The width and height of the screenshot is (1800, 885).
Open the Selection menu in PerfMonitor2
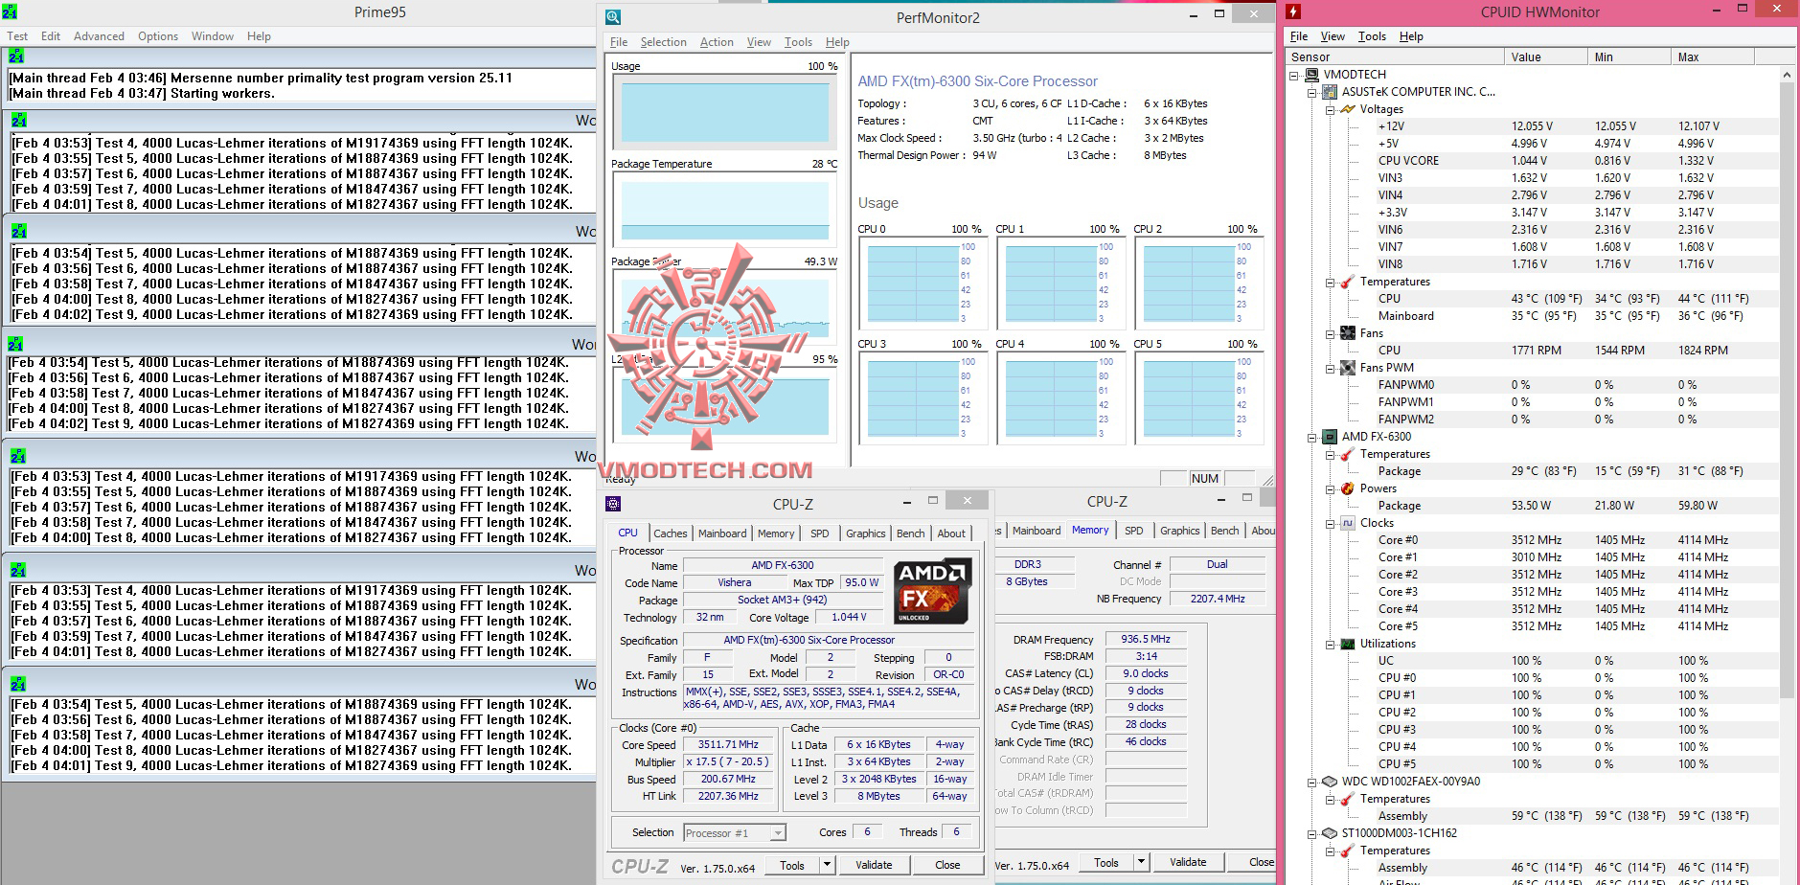click(x=663, y=42)
